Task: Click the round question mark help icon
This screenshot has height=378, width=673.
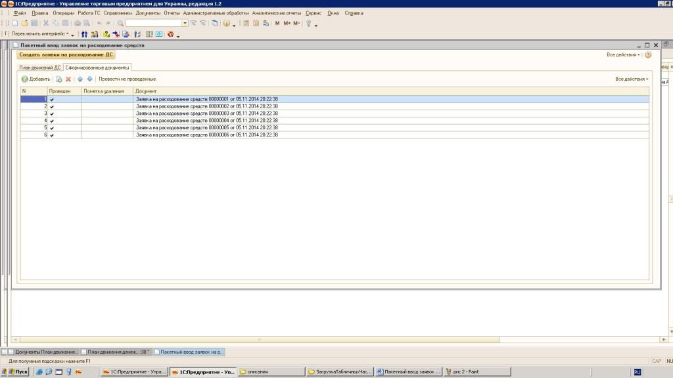Action: (x=648, y=55)
